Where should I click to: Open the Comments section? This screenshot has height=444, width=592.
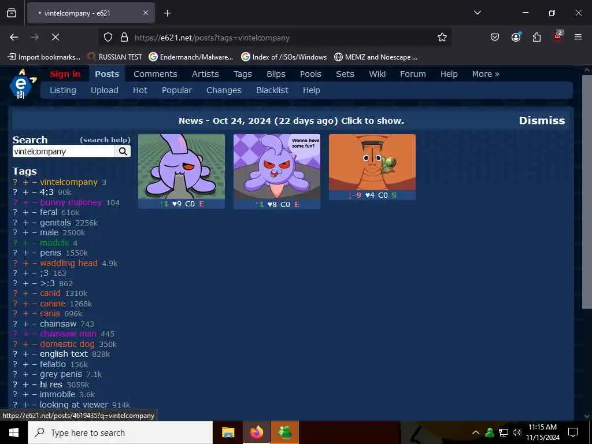[x=155, y=74]
